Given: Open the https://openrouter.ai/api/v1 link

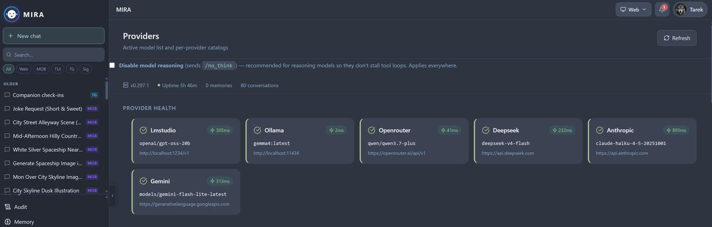Looking at the screenshot, I should tap(396, 153).
